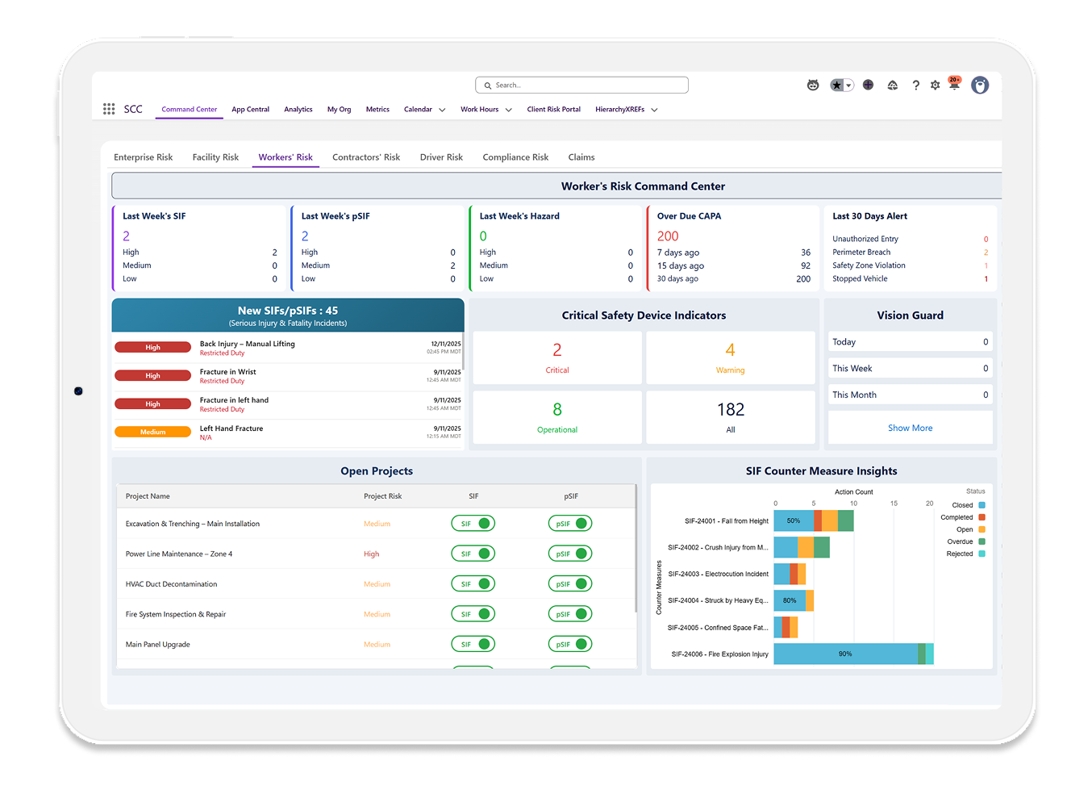
Task: Open the setup gear icon
Action: click(935, 85)
